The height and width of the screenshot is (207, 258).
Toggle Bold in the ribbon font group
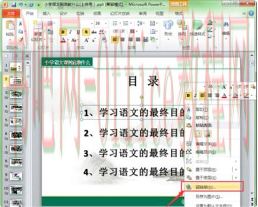pos(63,32)
